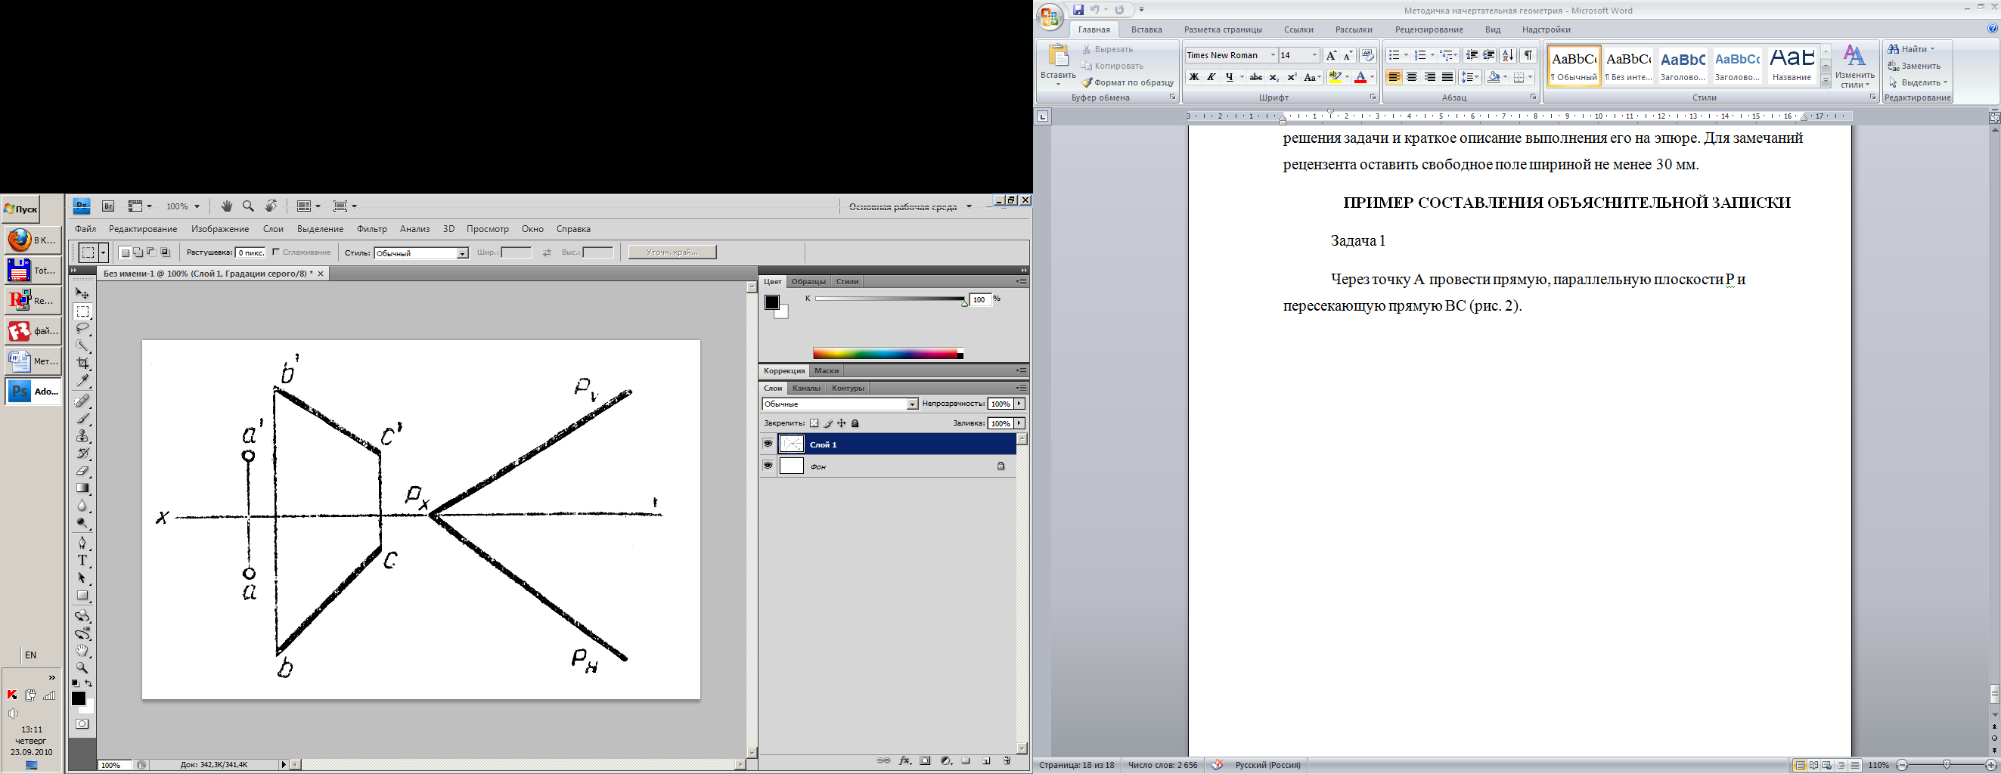2001x774 pixels.
Task: Open Заливка fill slider arrow
Action: 1019,423
